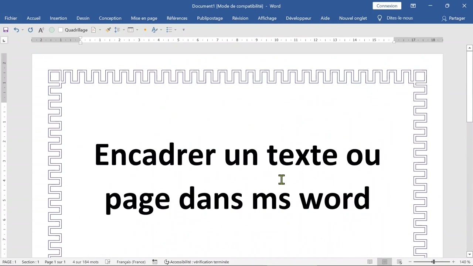
Task: Expand the arrow beside the page document icon
Action: [100, 30]
